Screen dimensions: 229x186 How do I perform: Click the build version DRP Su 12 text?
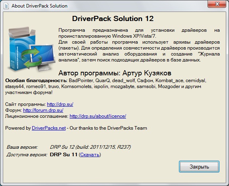pyautogui.click(x=90, y=147)
